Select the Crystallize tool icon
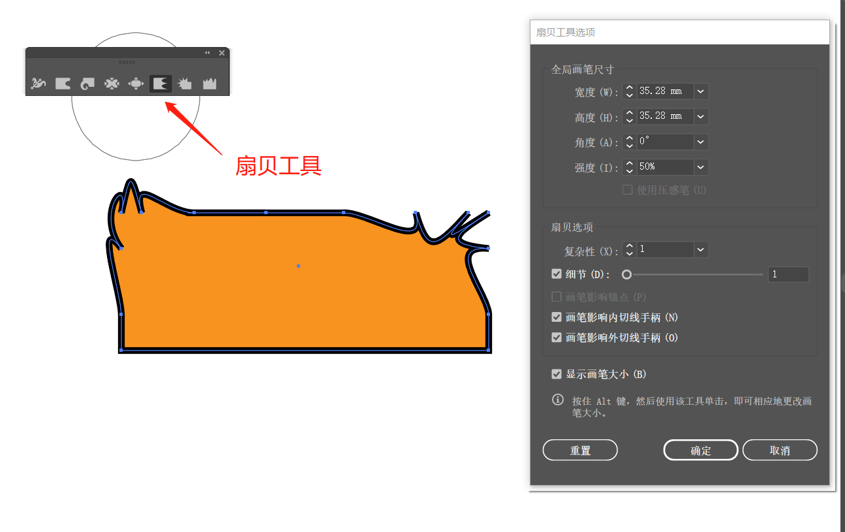 pos(185,84)
